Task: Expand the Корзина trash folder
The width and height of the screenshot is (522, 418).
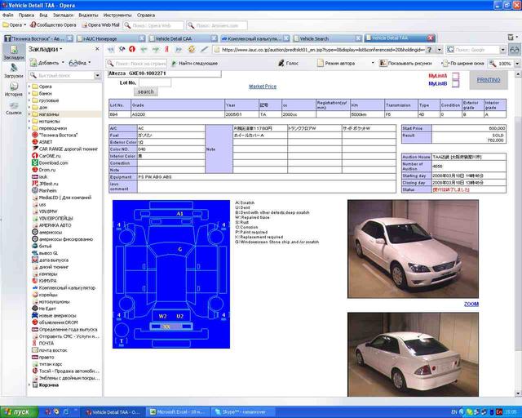Action: [29, 385]
